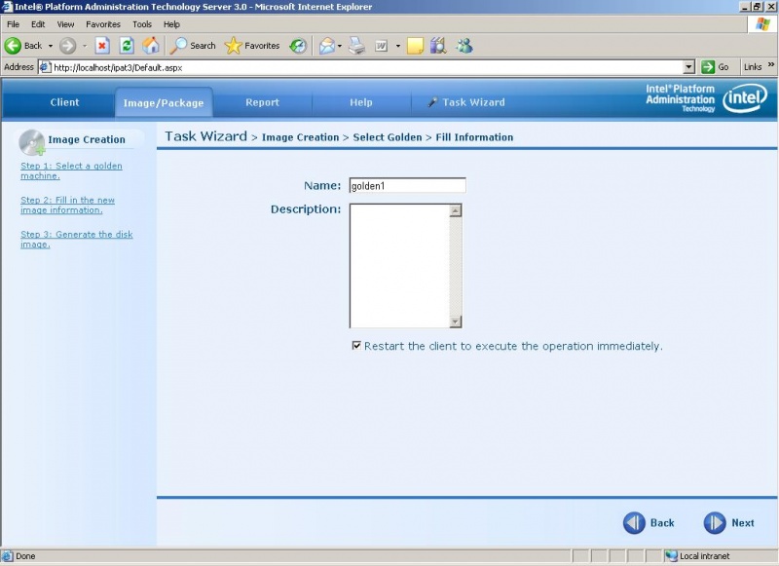The width and height of the screenshot is (779, 566).
Task: Click Next to proceed in the wizard
Action: tap(728, 522)
